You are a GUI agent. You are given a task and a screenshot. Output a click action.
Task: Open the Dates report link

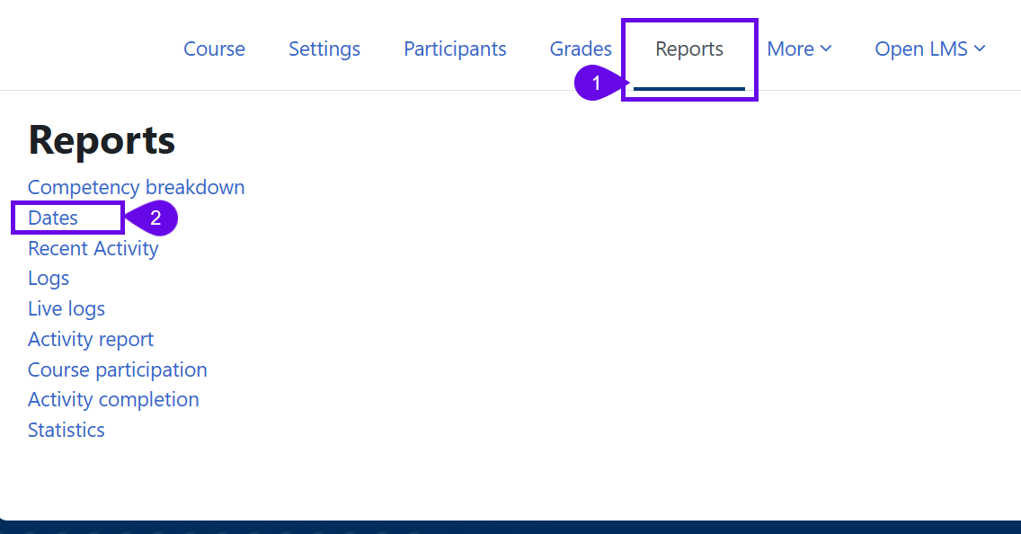(53, 218)
